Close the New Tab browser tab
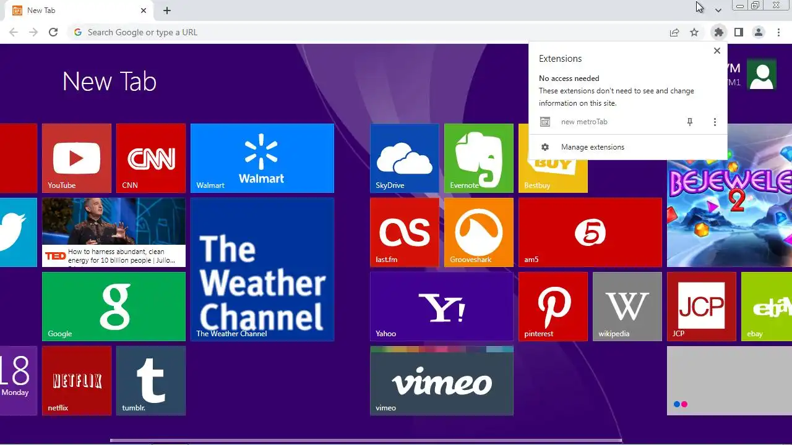 tap(144, 11)
